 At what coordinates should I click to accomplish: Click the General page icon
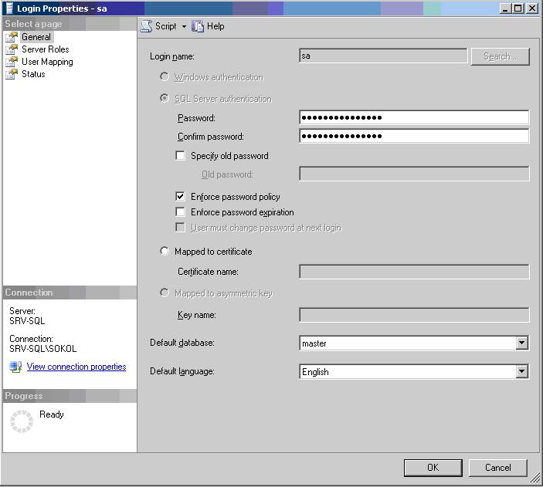[x=12, y=37]
